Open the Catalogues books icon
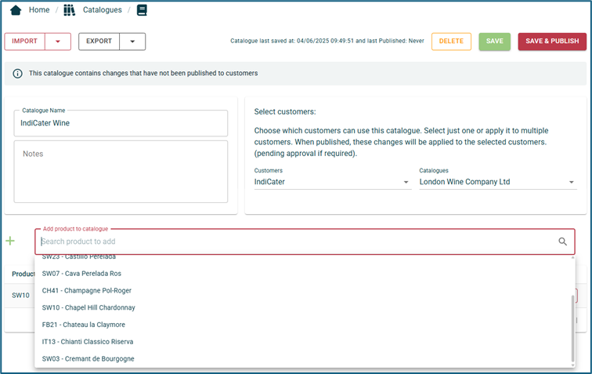592x374 pixels. pos(69,10)
